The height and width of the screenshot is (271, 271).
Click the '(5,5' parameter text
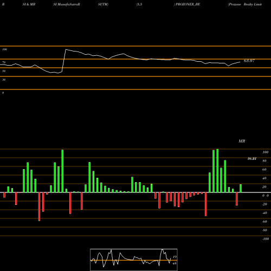(139, 4)
